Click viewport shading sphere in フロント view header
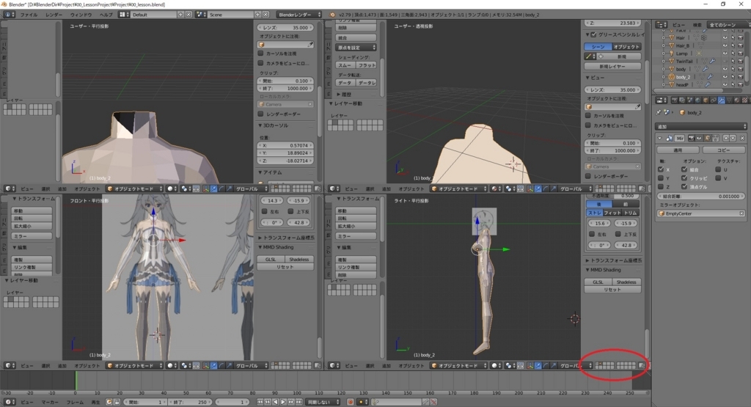The width and height of the screenshot is (751, 407). tap(170, 365)
